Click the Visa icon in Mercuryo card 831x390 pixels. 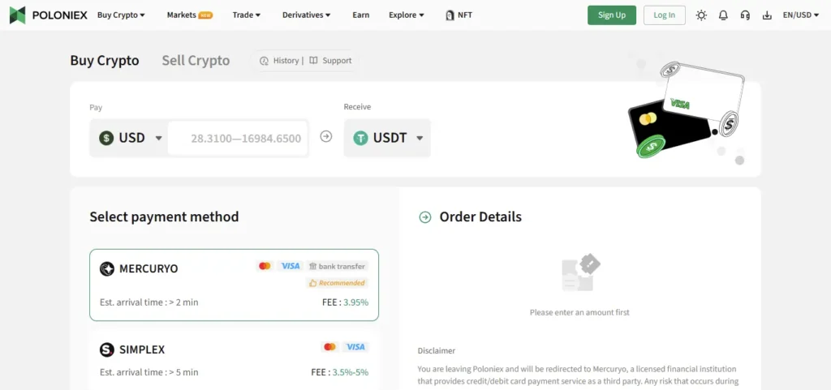(x=291, y=266)
